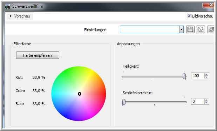The height and width of the screenshot is (131, 217).
Task: Click the Rot value 33,9 %
Action: (x=39, y=77)
